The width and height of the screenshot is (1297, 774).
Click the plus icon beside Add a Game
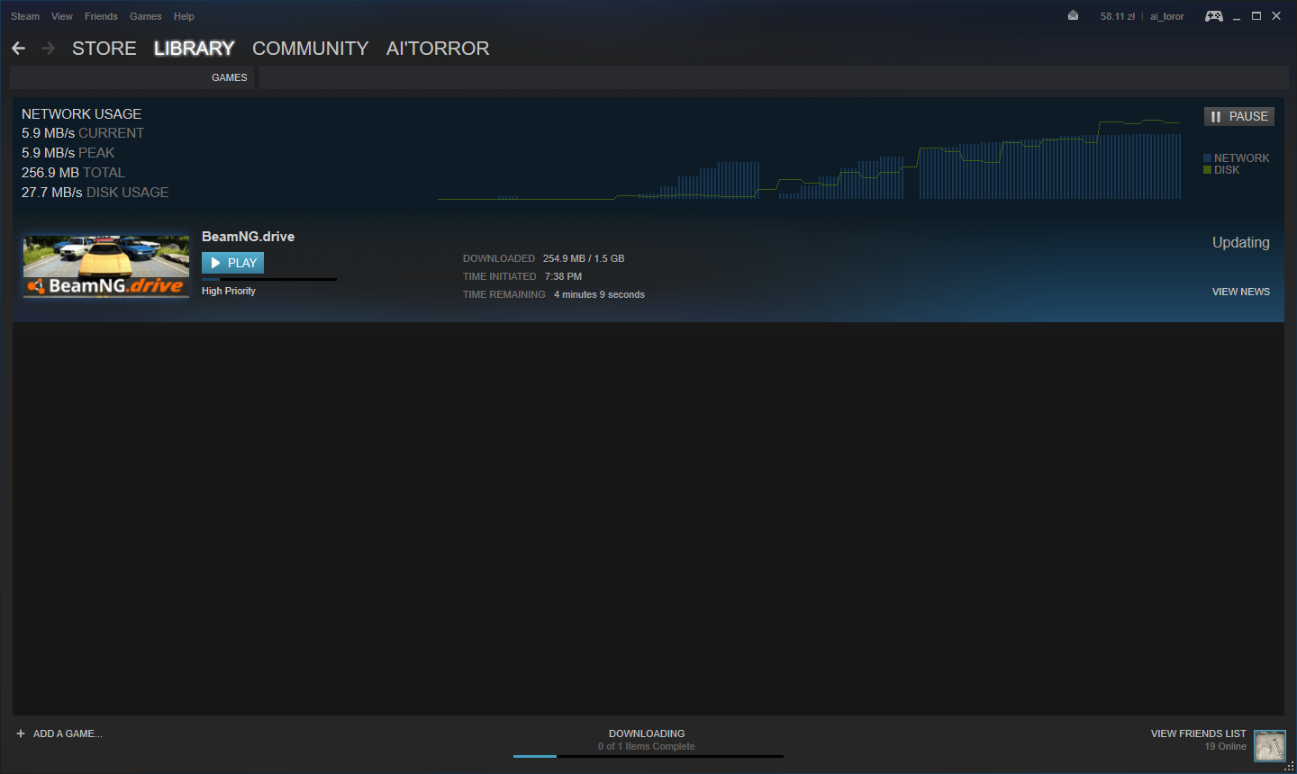[x=21, y=733]
